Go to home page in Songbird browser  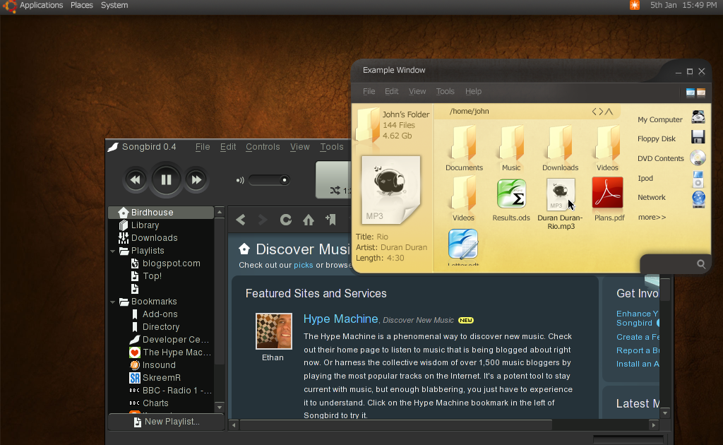[x=309, y=220]
